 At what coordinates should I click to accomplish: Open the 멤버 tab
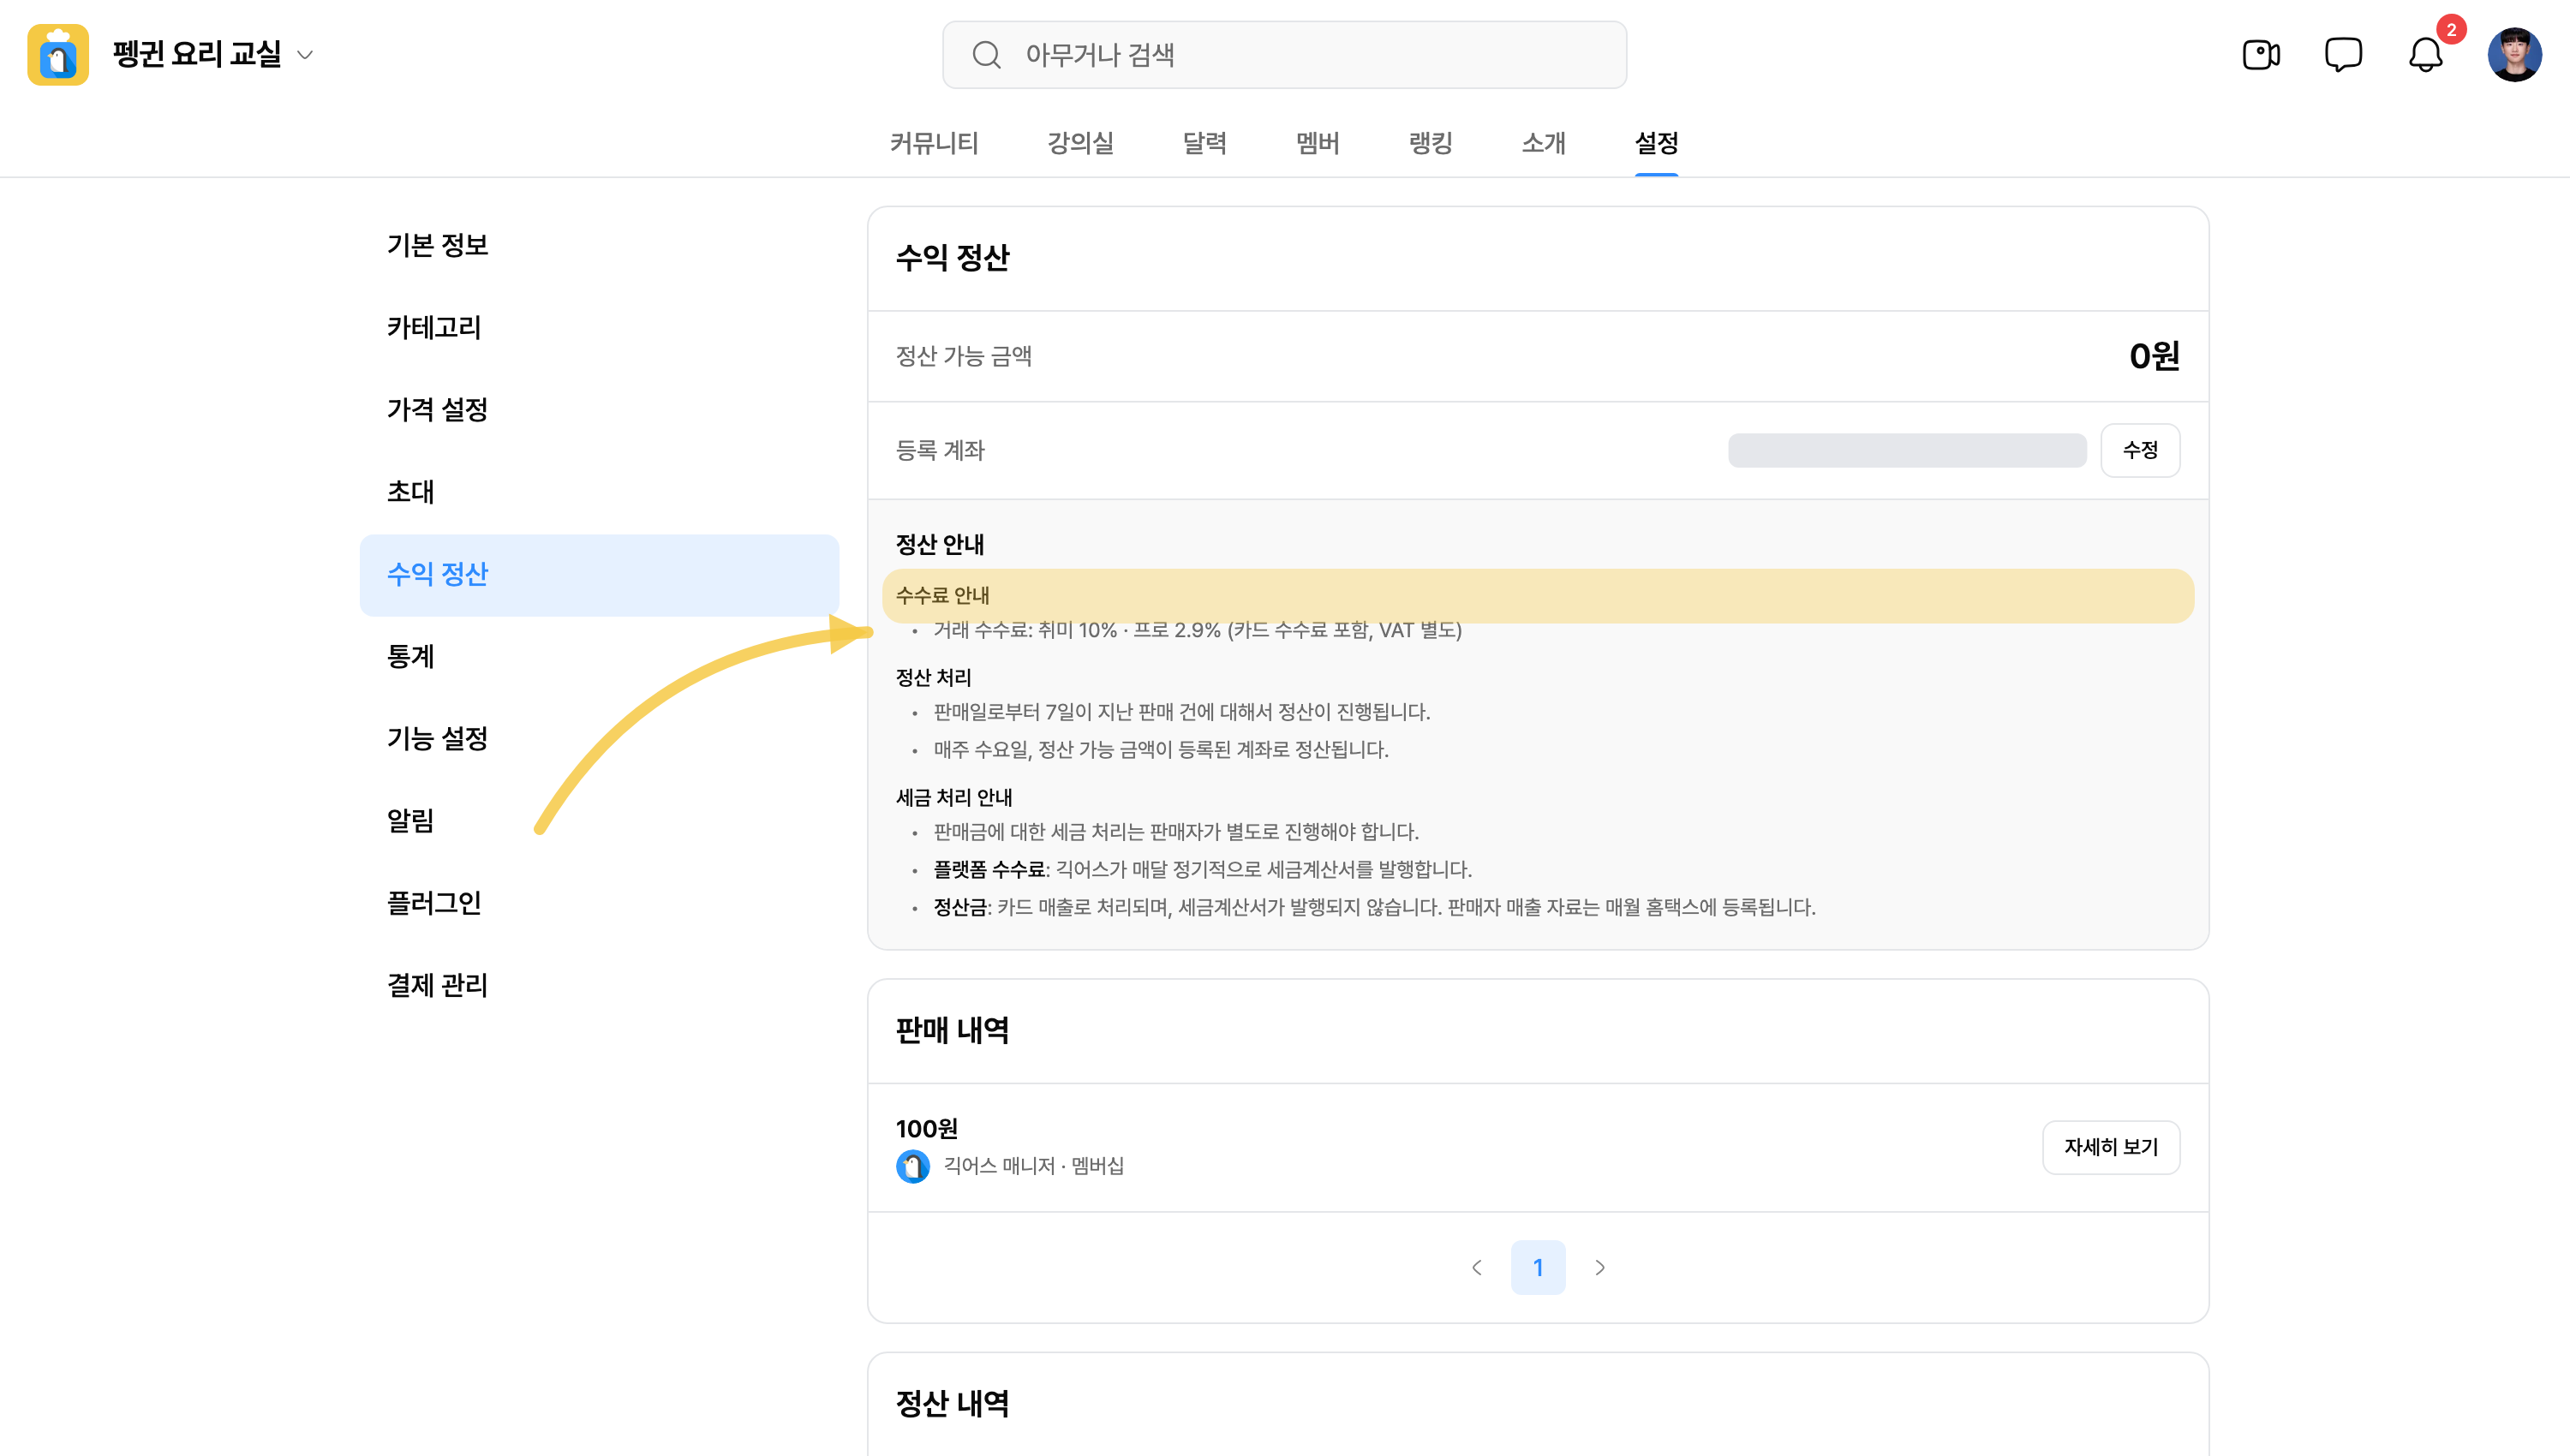(1318, 143)
